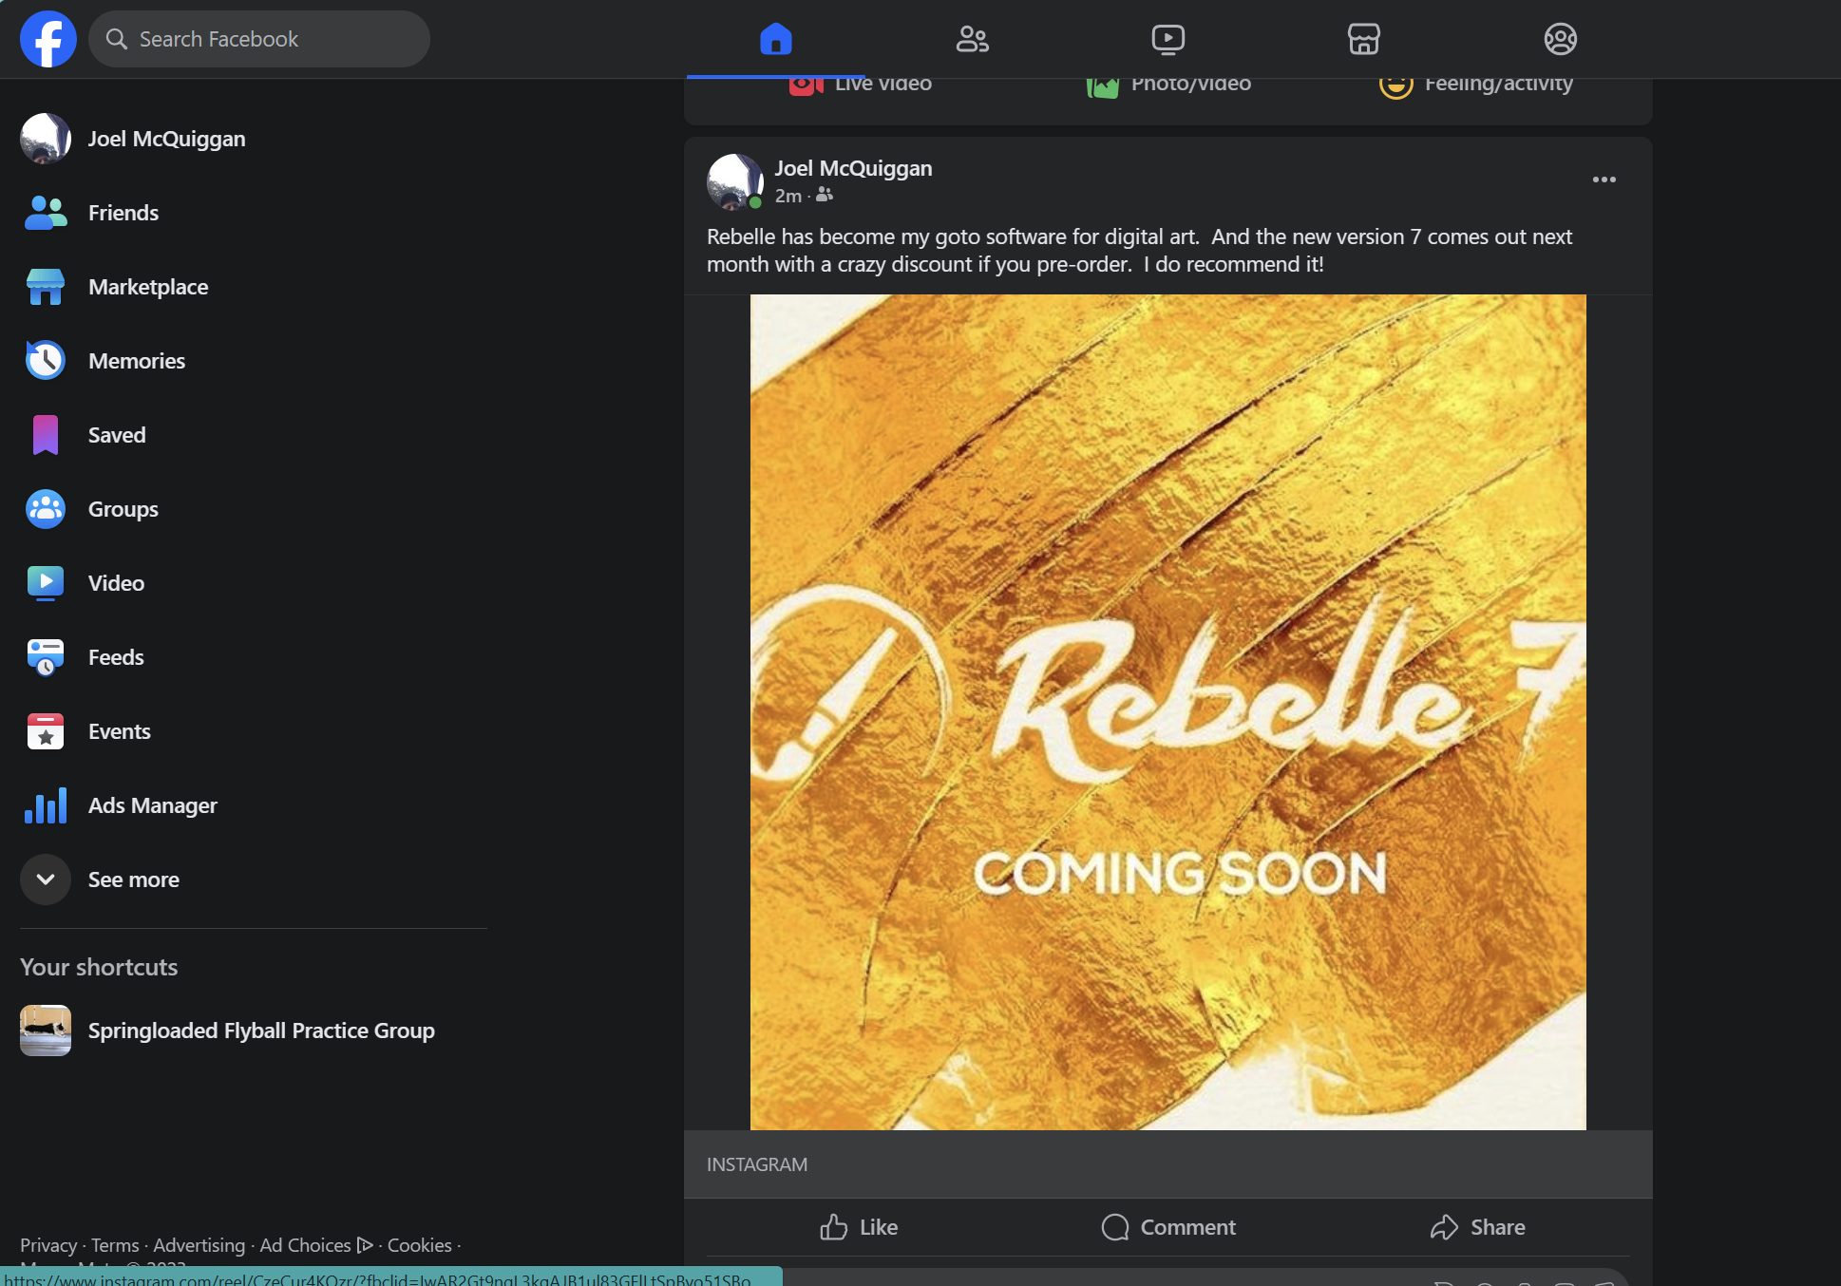Open the Advertising footer link

point(199,1245)
